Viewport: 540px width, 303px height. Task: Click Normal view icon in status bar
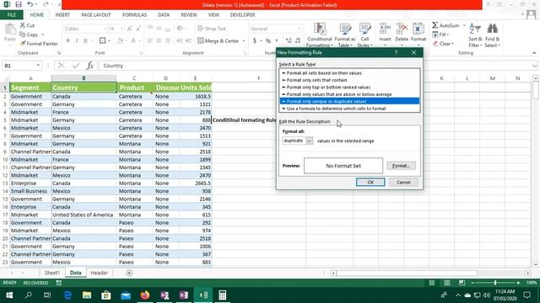click(x=431, y=283)
